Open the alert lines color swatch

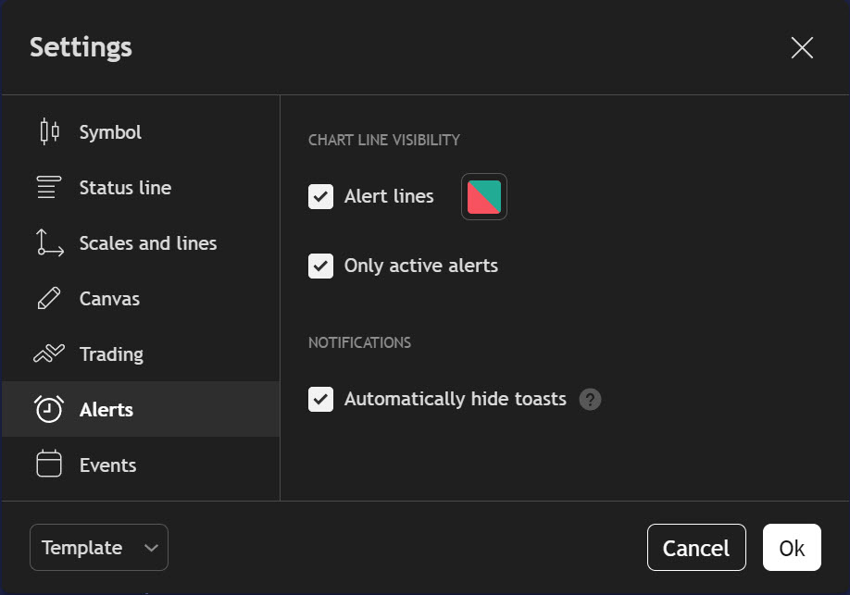point(484,197)
